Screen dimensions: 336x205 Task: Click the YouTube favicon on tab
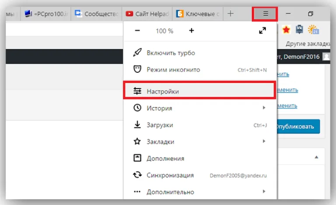[129, 14]
